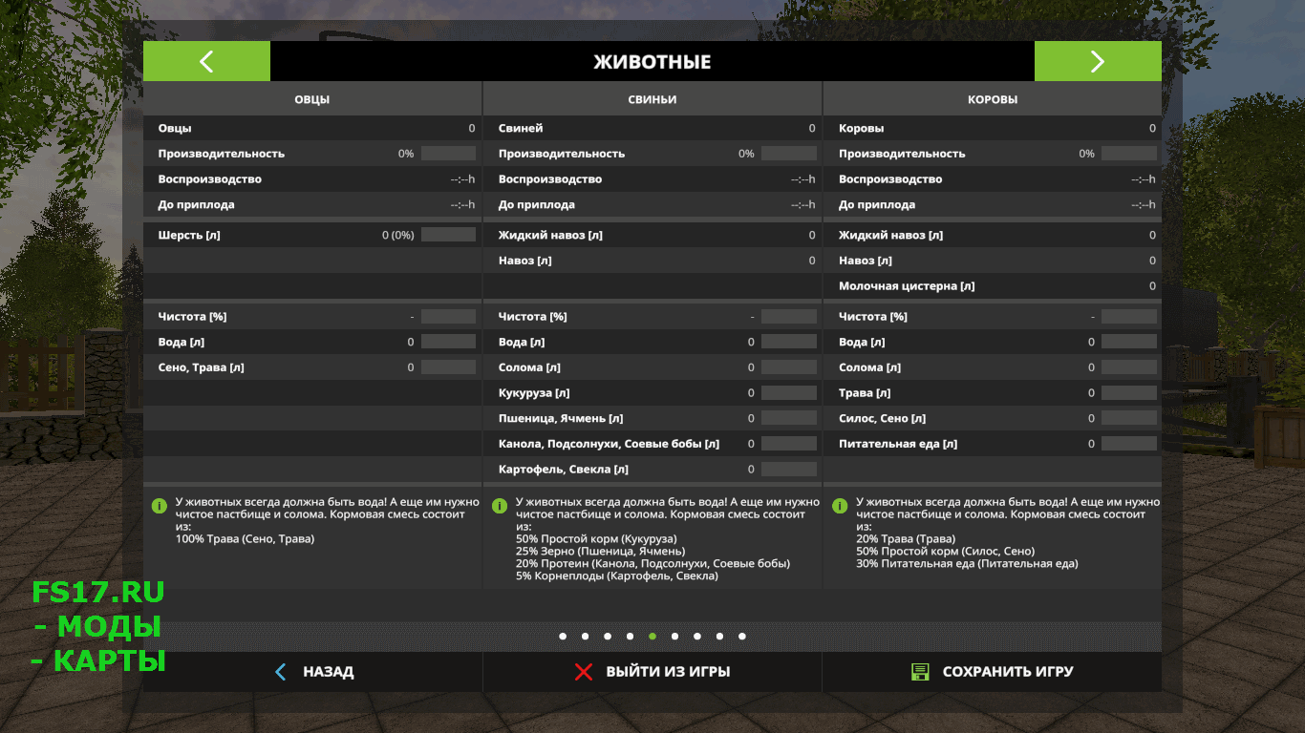The height and width of the screenshot is (733, 1305).
Task: Click cows Трава [л] progress bar
Action: pos(1129,393)
